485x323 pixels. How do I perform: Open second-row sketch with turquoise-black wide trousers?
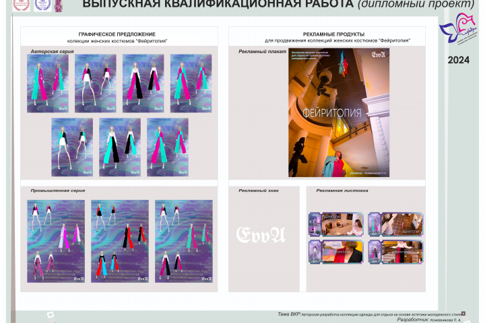120,147
